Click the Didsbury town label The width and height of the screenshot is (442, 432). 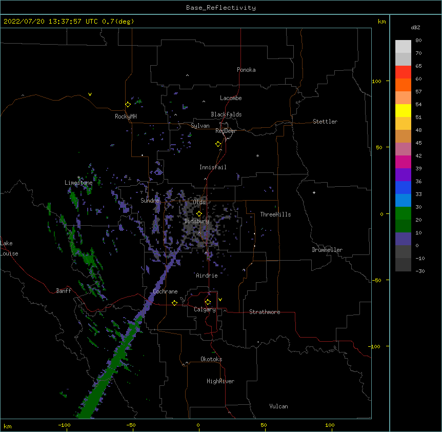(197, 221)
